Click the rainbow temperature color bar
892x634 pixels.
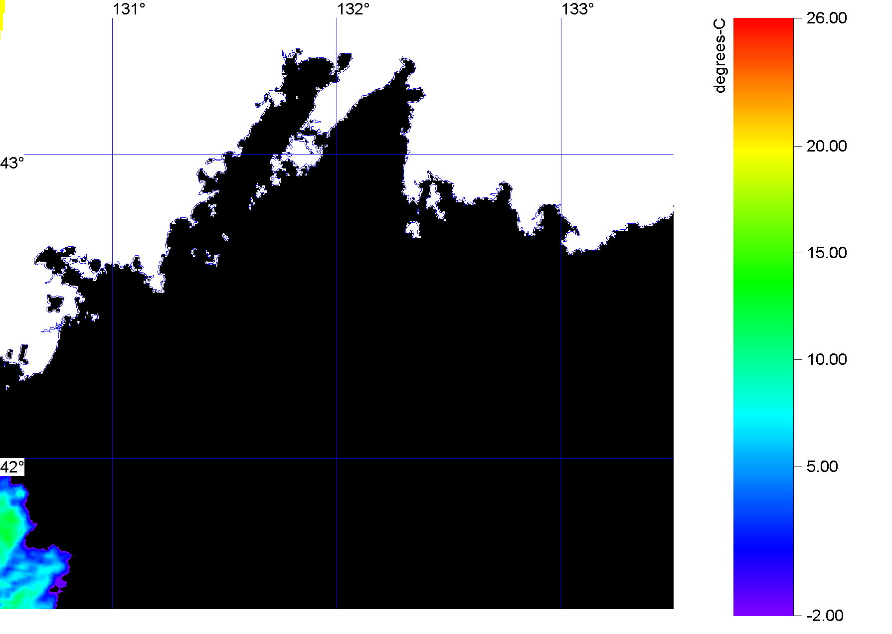pos(763,317)
